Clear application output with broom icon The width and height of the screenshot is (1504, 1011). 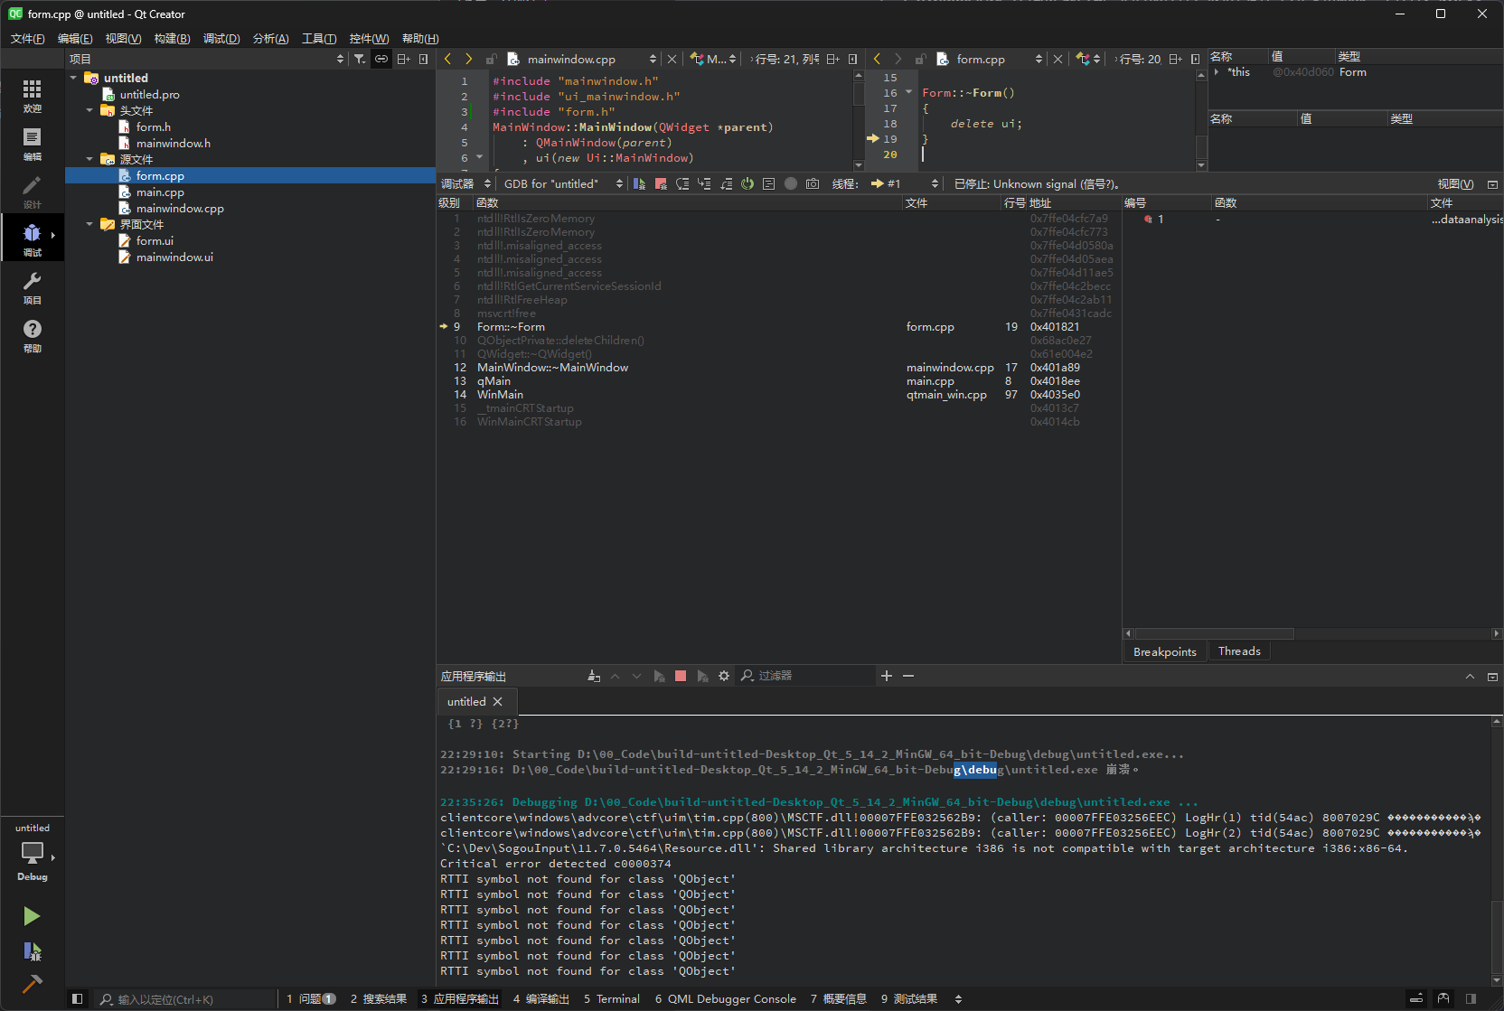594,676
